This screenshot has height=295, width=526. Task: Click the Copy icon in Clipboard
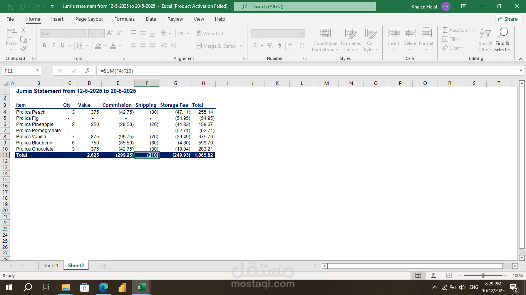point(23,40)
